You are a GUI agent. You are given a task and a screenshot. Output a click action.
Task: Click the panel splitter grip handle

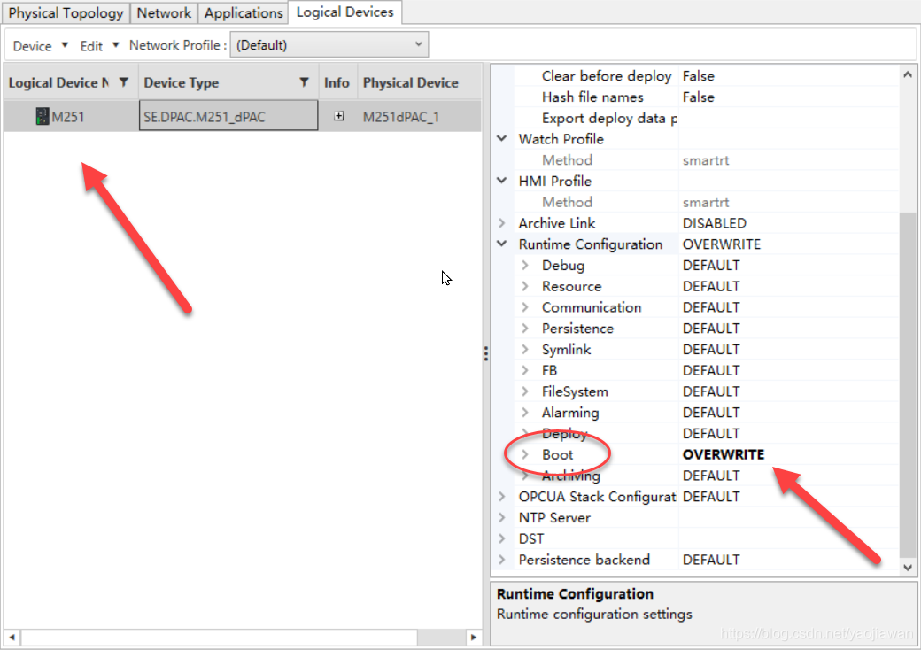[x=485, y=354]
